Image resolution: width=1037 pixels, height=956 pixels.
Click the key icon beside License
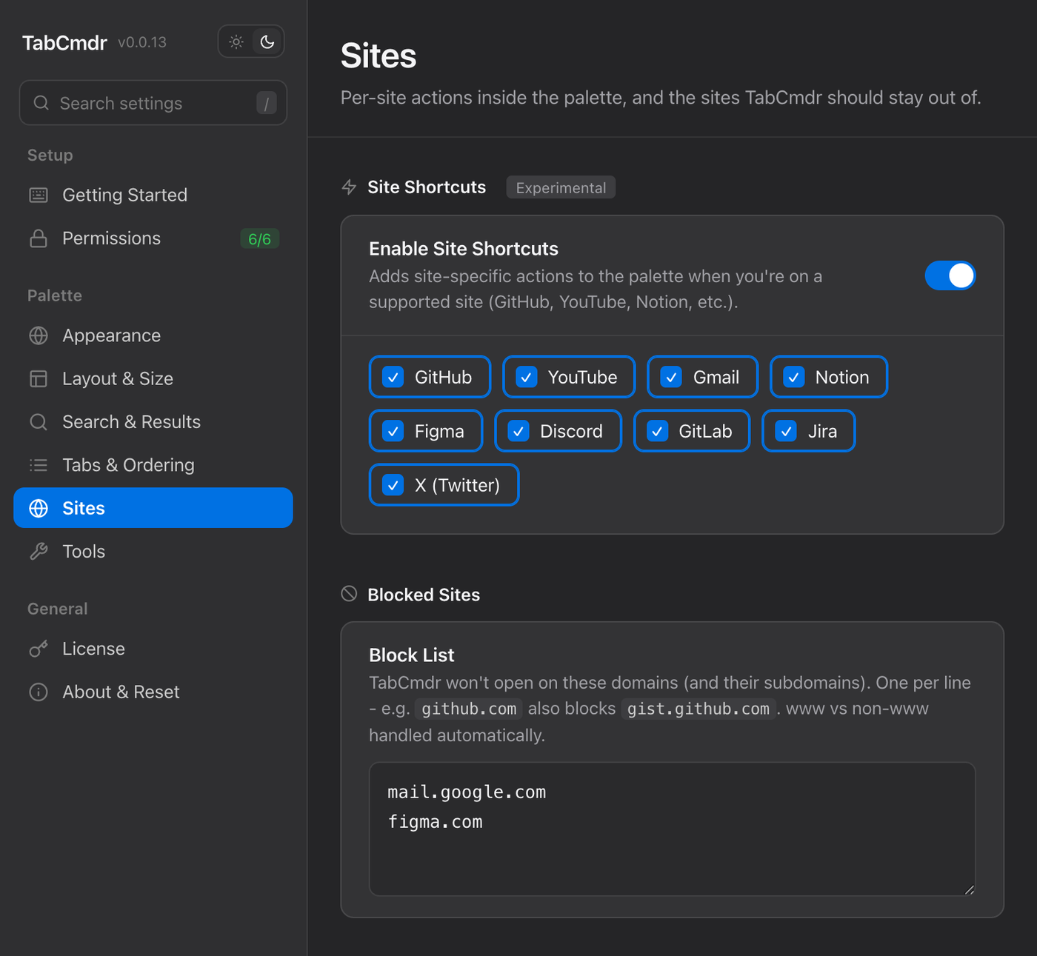(x=39, y=649)
